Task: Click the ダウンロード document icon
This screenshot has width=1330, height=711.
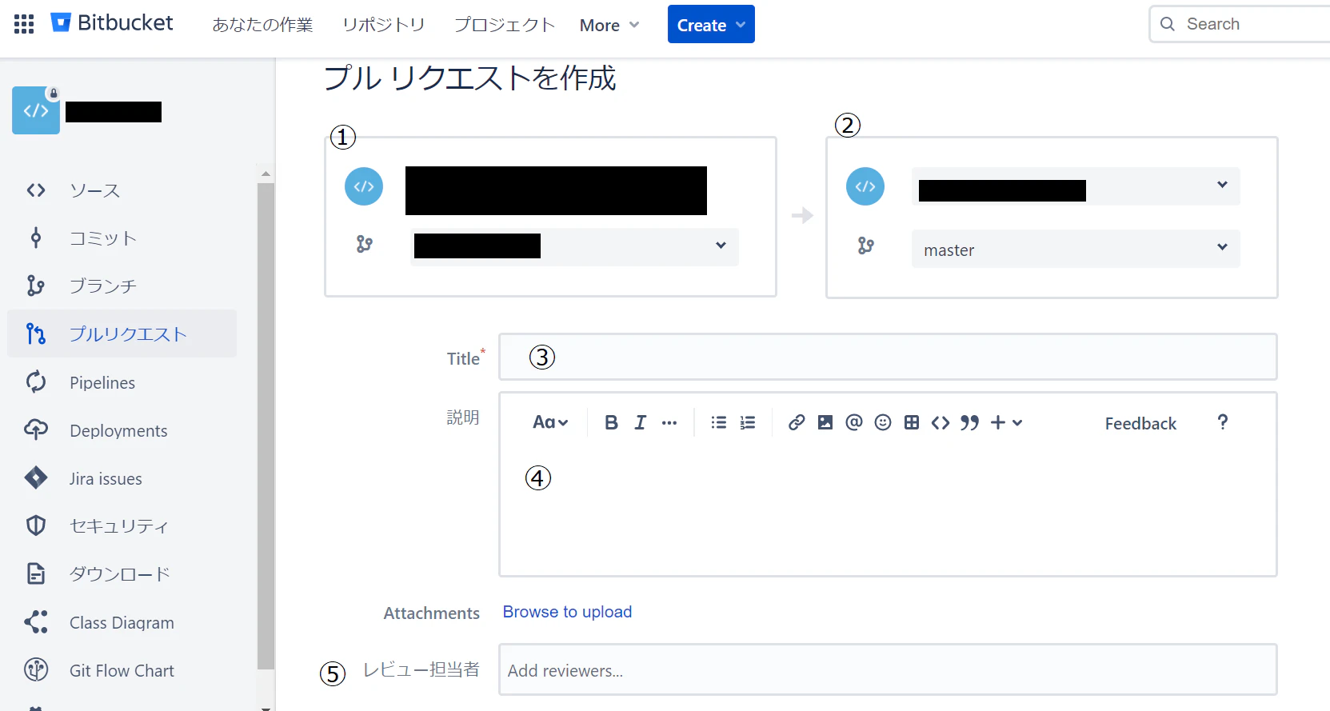Action: pyautogui.click(x=36, y=573)
